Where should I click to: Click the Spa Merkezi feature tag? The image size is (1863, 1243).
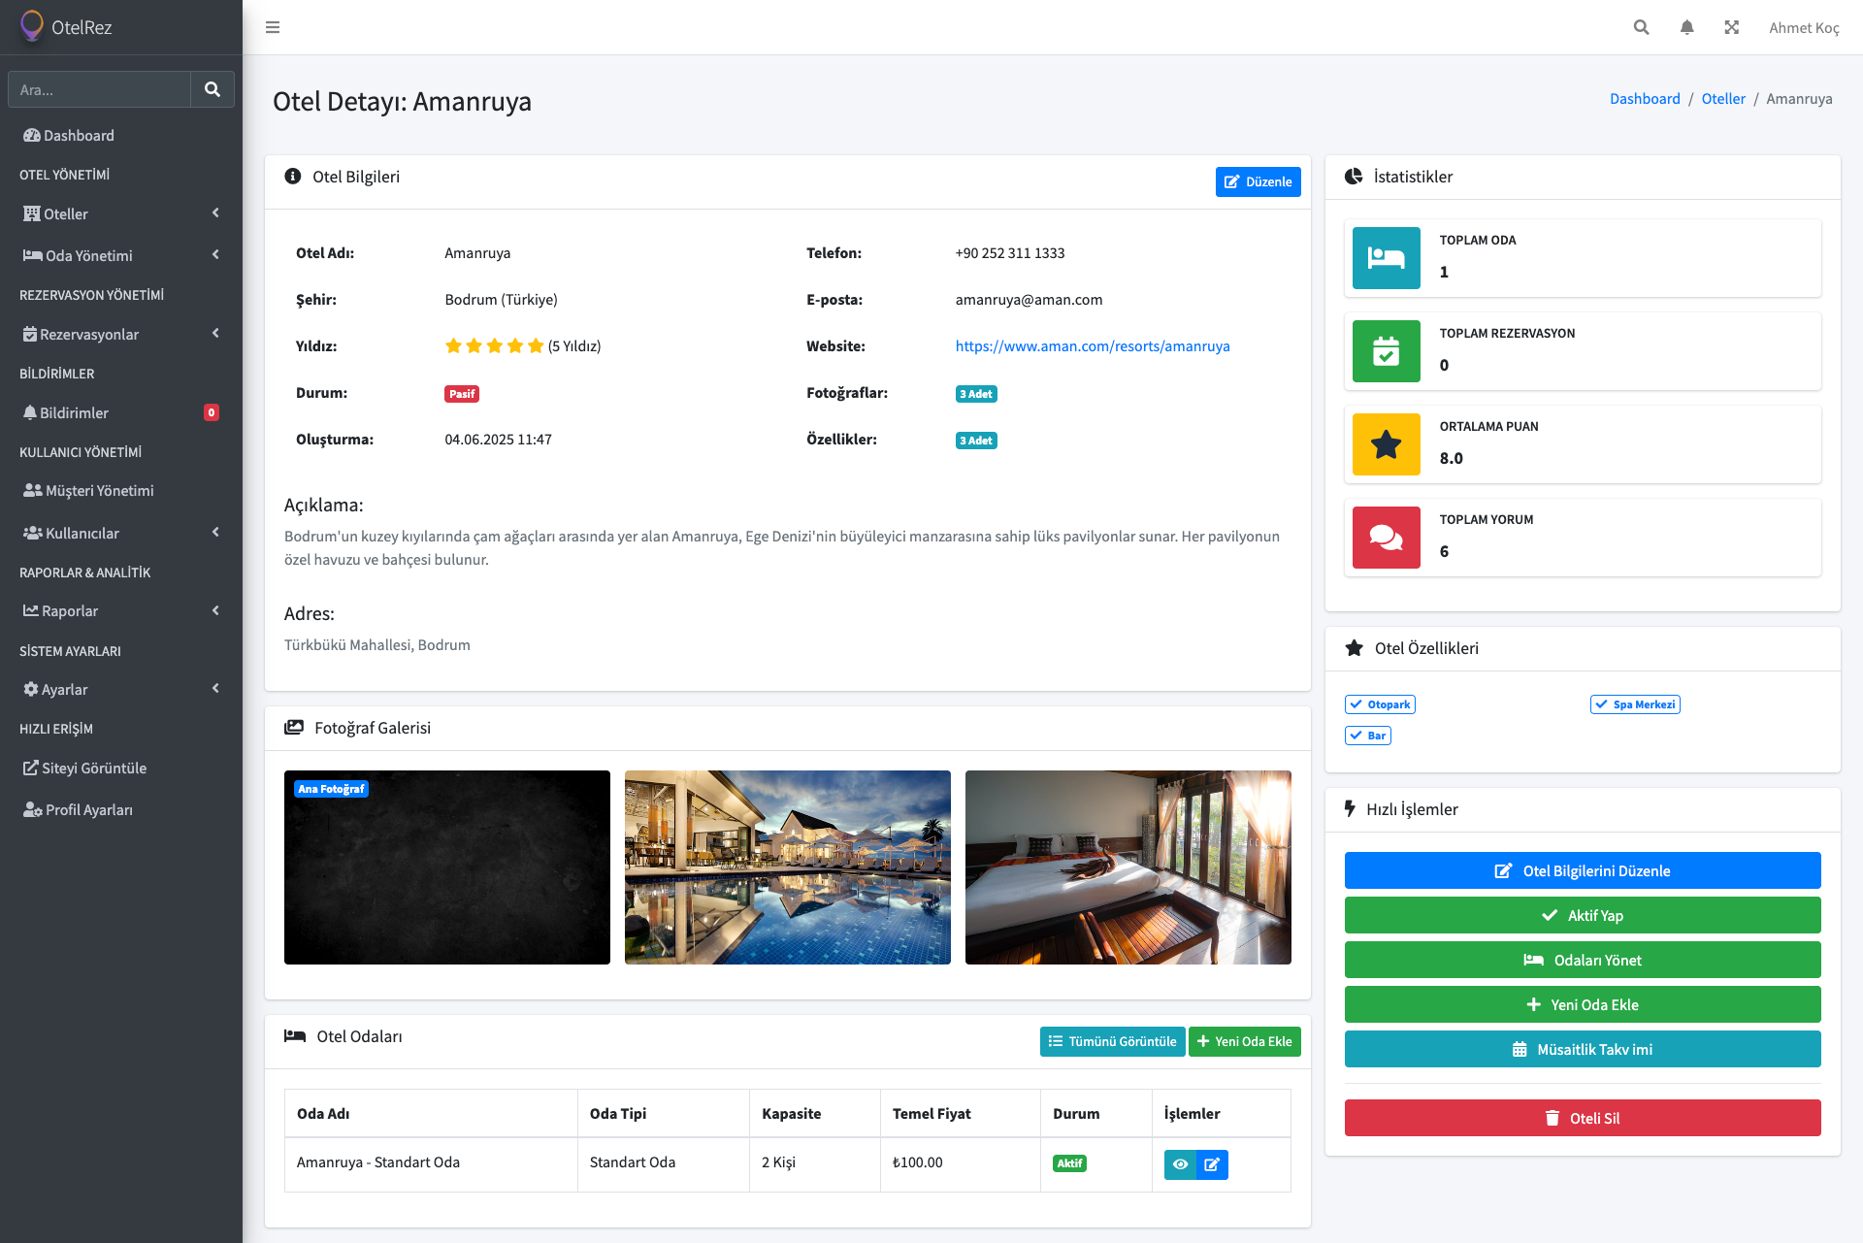click(x=1635, y=704)
